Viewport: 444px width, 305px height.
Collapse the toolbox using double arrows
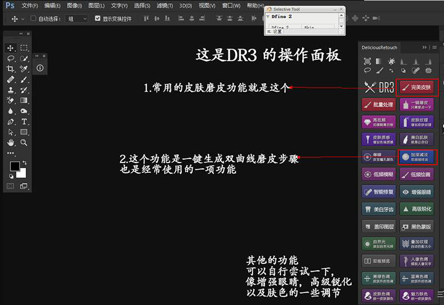point(21,34)
